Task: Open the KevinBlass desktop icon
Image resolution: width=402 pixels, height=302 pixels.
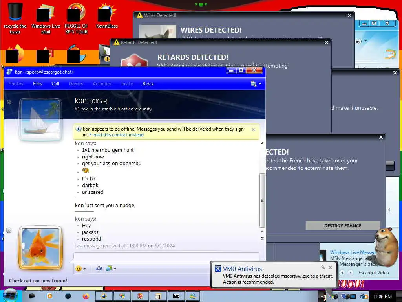Action: [x=107, y=16]
